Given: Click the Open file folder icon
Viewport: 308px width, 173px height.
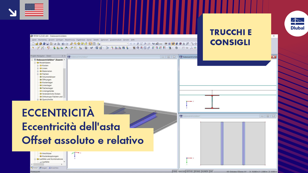Looking at the screenshot, I should click(x=37, y=44).
